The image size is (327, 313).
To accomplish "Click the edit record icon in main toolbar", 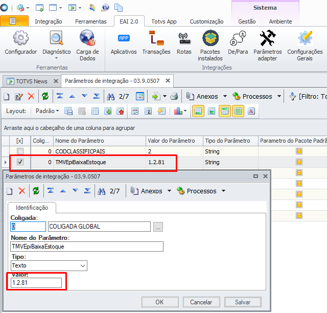I will tap(19, 97).
